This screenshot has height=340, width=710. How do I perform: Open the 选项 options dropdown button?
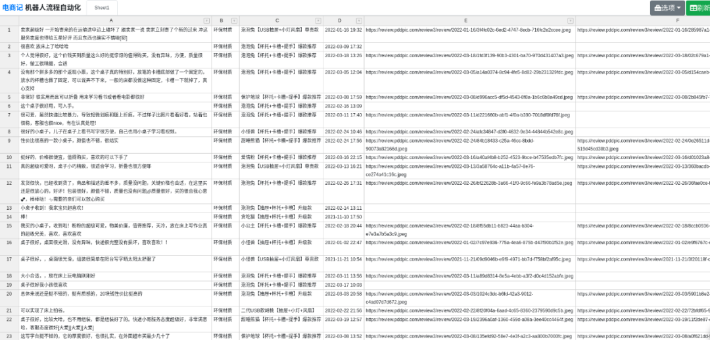coord(667,8)
